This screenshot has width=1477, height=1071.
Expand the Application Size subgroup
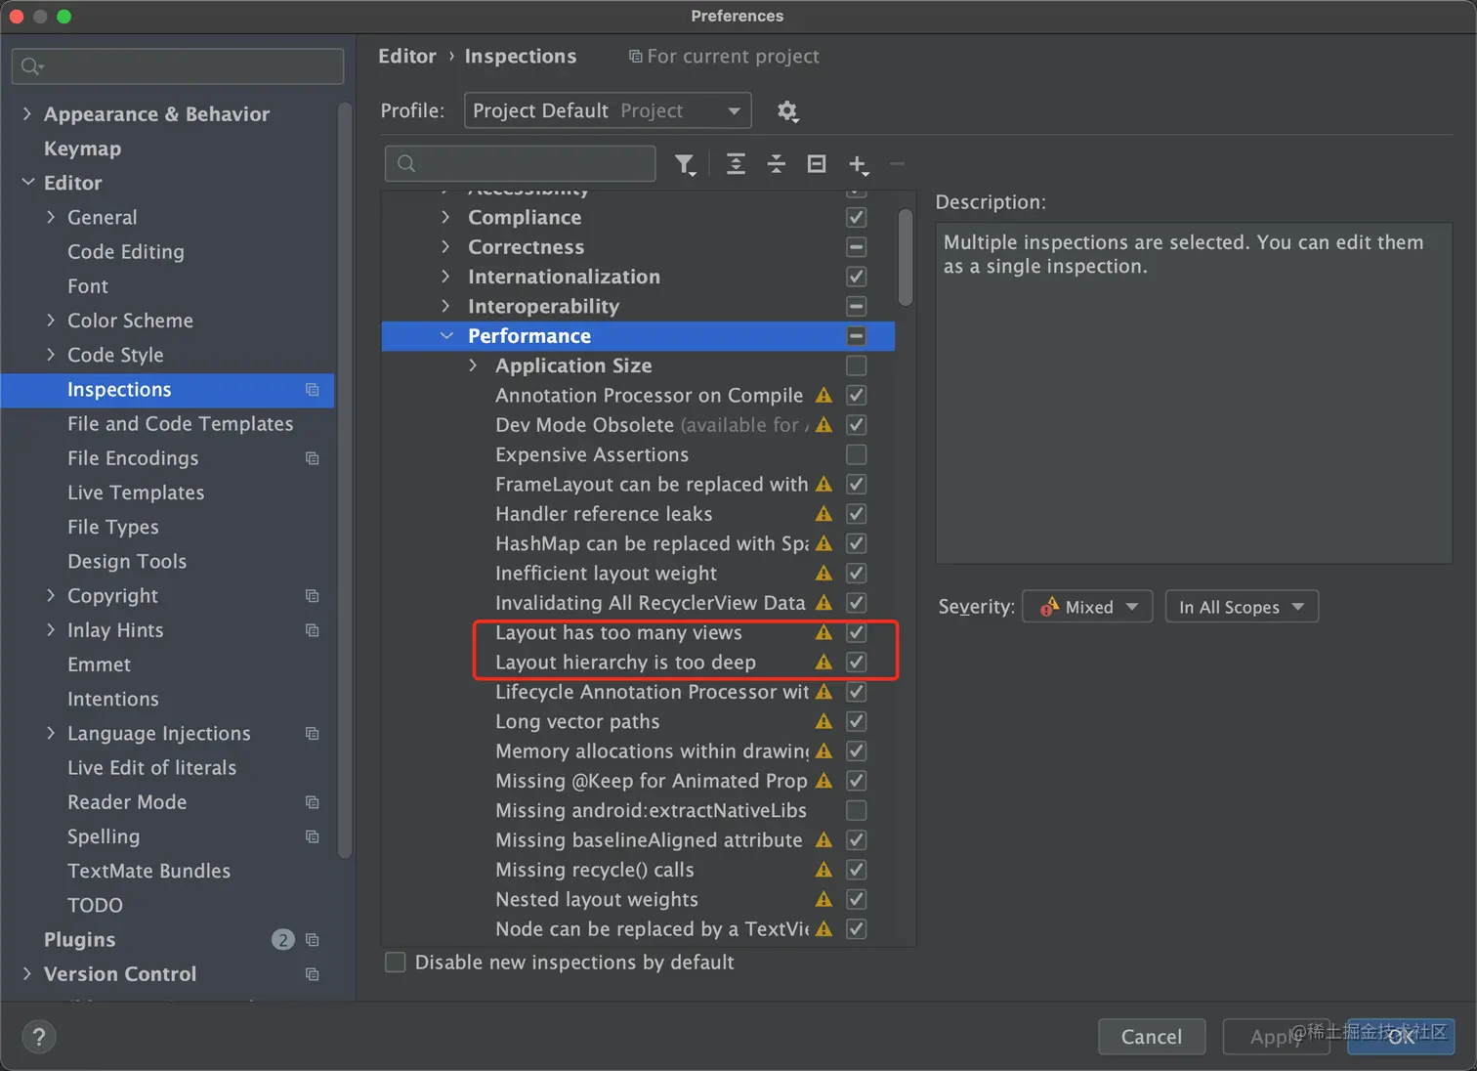474,365
